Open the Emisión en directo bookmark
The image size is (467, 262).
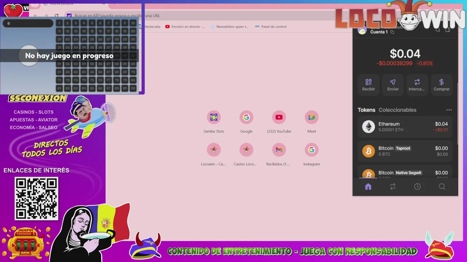pyautogui.click(x=185, y=27)
